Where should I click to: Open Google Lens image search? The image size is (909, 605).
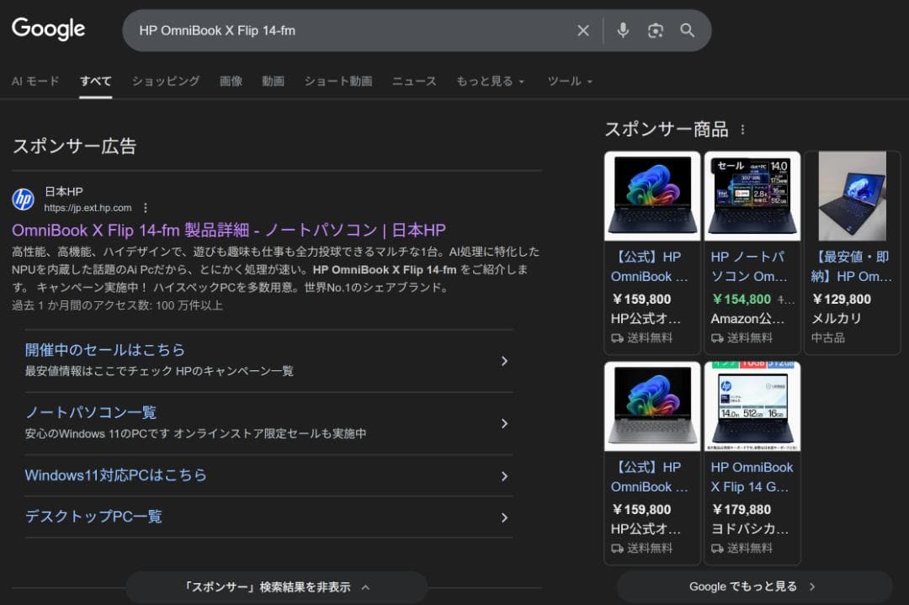tap(655, 29)
